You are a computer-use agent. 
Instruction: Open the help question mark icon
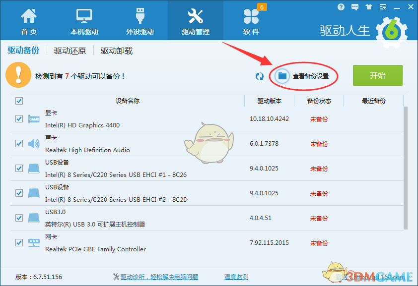click(x=341, y=7)
